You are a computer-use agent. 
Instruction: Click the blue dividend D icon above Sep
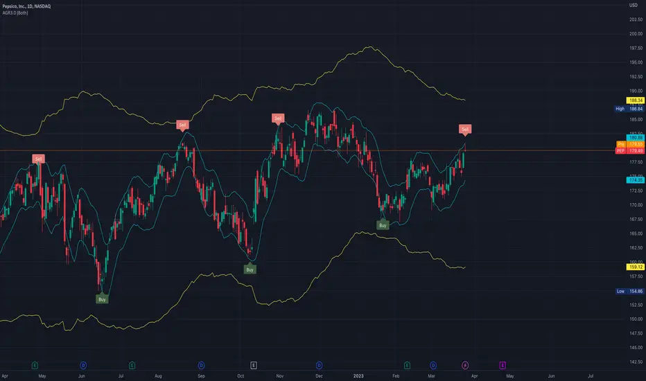pos(201,365)
